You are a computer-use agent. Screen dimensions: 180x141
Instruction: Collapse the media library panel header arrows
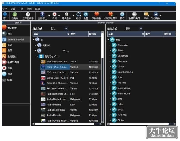[4, 22]
